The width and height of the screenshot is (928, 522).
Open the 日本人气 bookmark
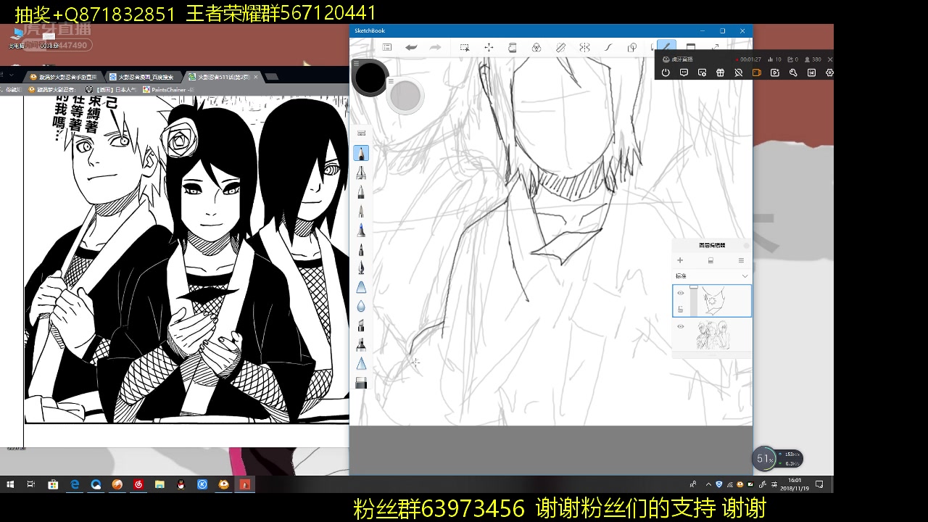pyautogui.click(x=110, y=90)
